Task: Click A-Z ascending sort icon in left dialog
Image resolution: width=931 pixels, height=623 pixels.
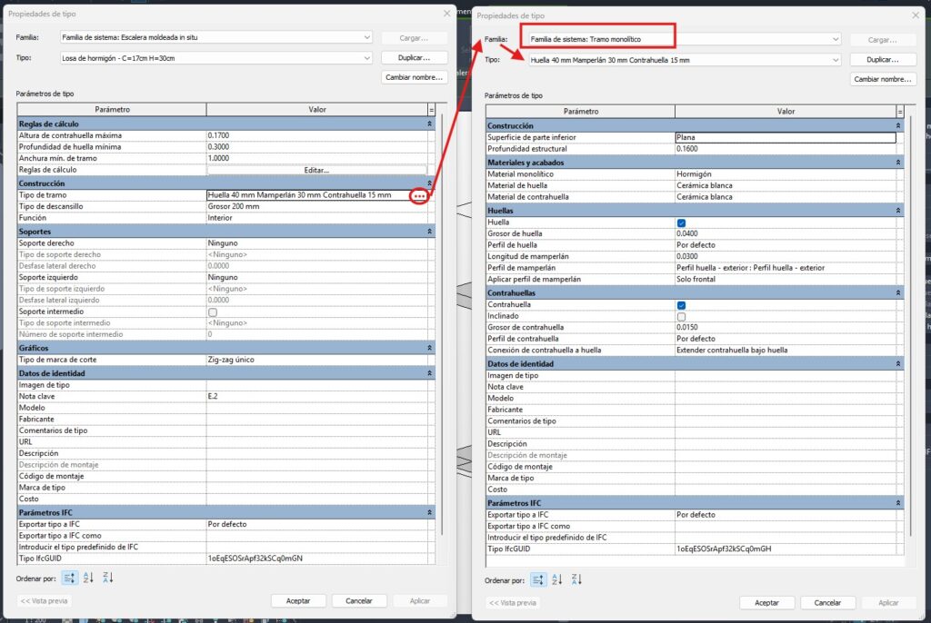Action: tap(88, 578)
